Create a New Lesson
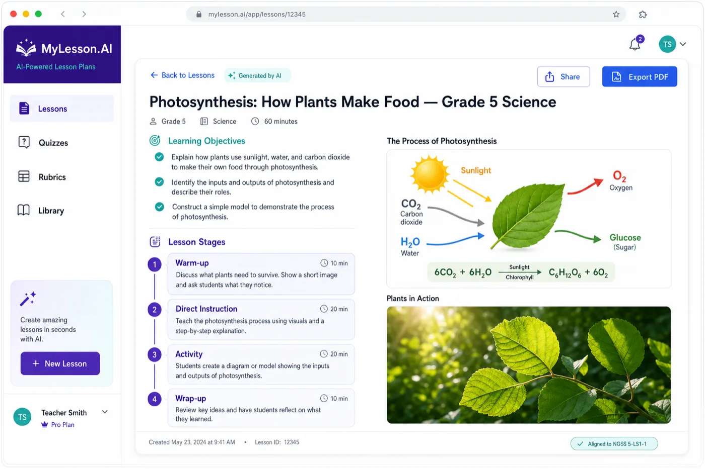This screenshot has height=469, width=705. tap(60, 363)
